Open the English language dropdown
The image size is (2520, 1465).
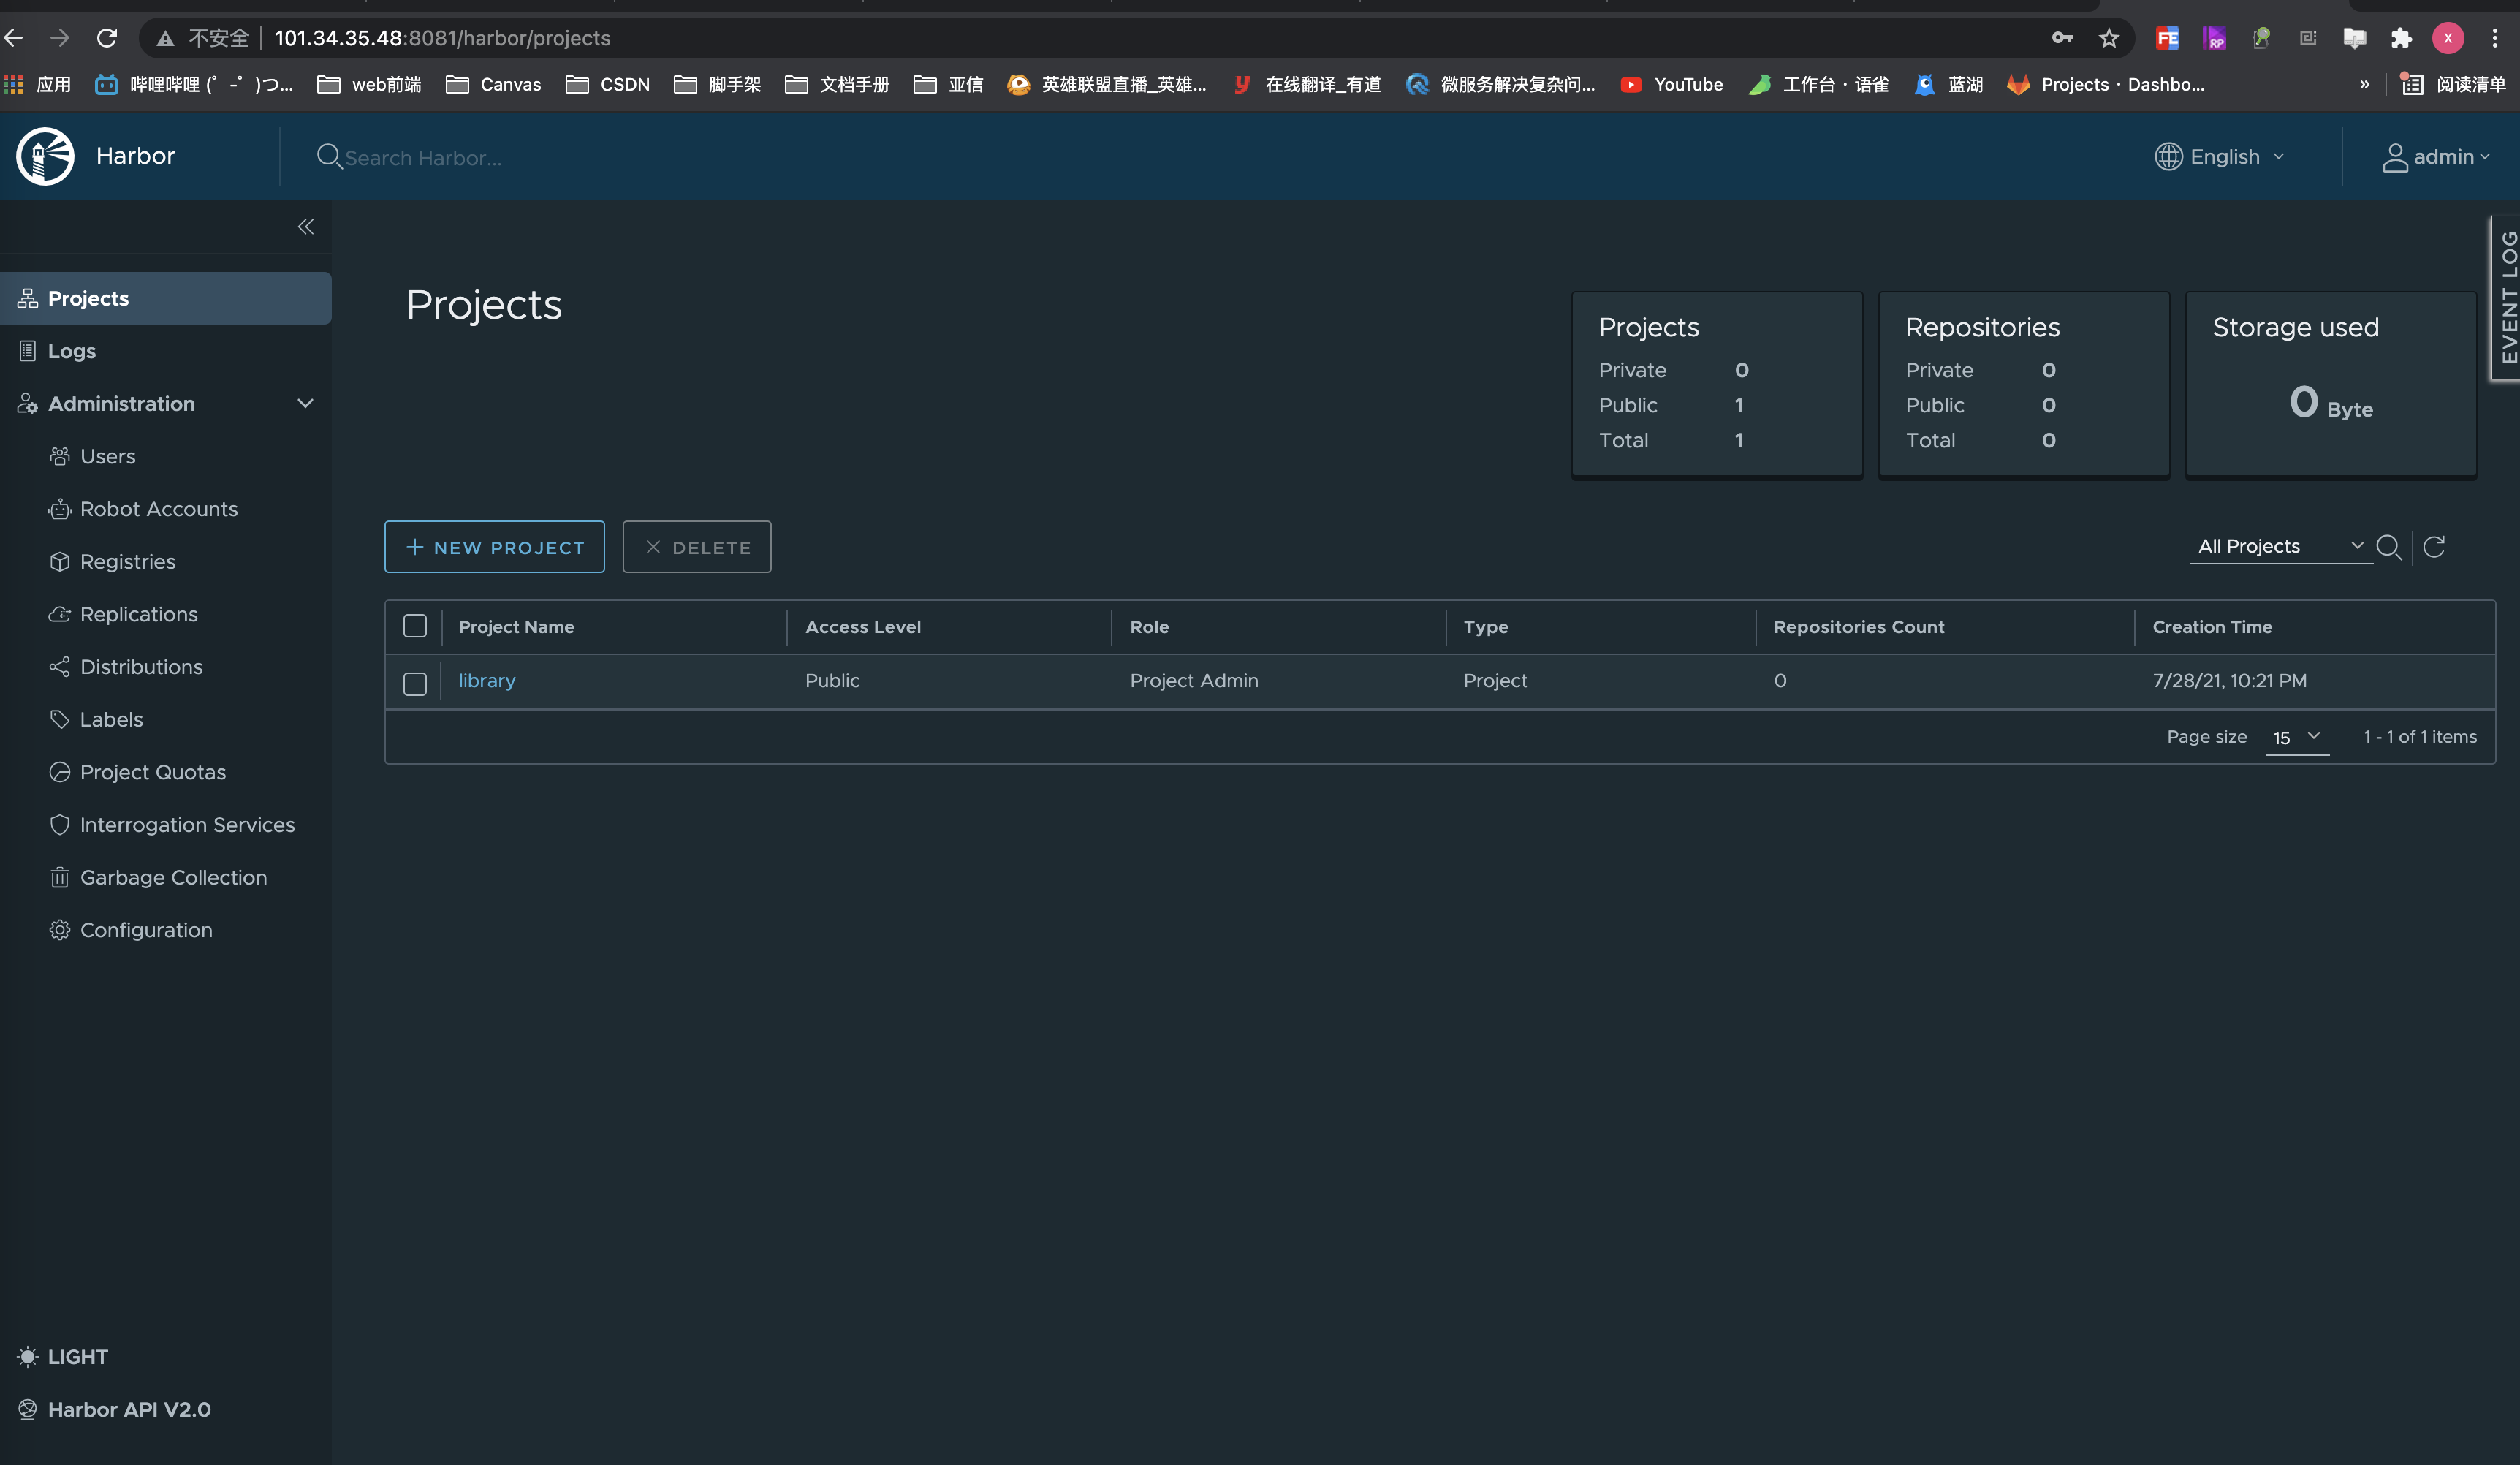2220,157
